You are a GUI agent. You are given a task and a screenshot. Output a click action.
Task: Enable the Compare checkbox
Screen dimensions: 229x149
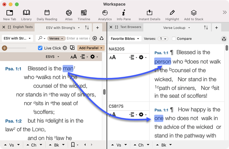click(x=174, y=39)
